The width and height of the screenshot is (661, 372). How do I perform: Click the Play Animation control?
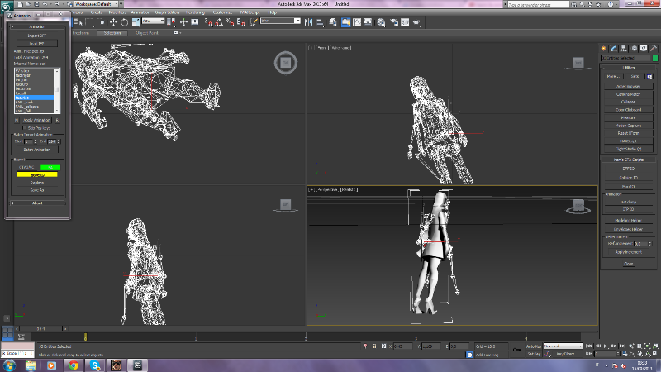coord(606,346)
